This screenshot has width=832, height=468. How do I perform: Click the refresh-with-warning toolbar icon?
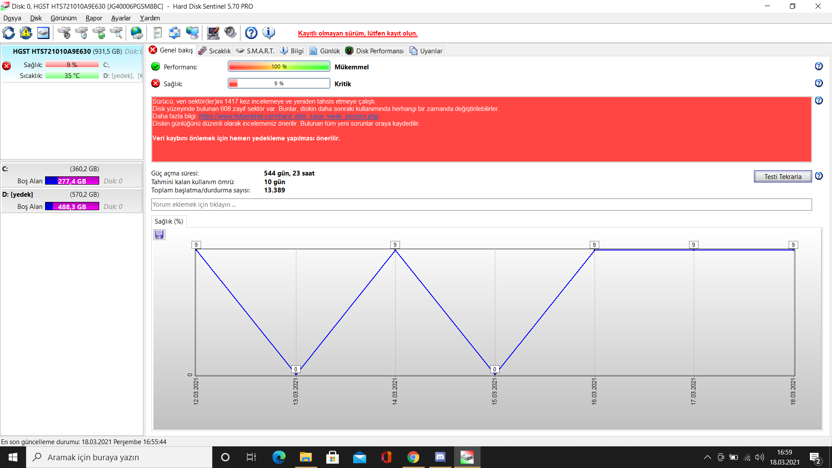click(x=26, y=33)
